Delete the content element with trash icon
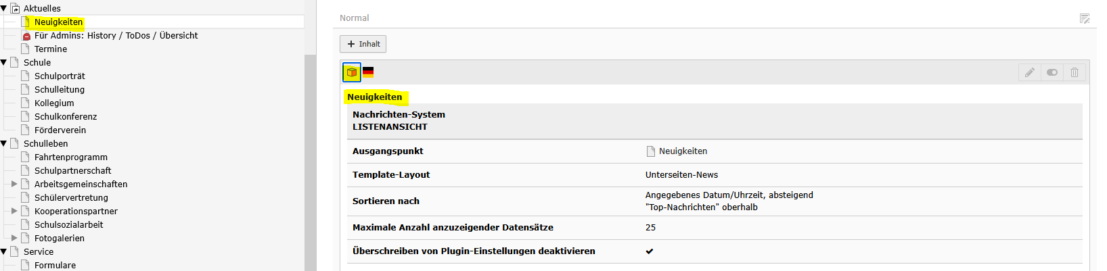The image size is (1107, 271). click(x=1075, y=72)
